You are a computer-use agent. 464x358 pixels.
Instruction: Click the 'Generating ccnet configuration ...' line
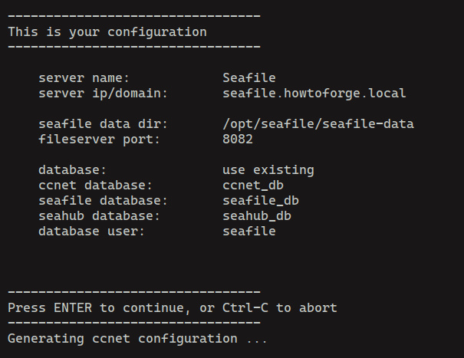tap(137, 339)
